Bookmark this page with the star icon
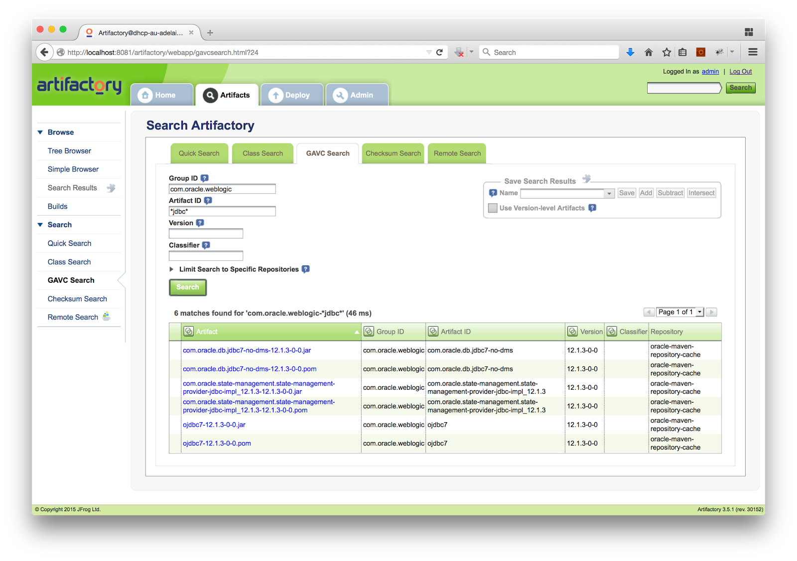797x561 pixels. click(666, 52)
